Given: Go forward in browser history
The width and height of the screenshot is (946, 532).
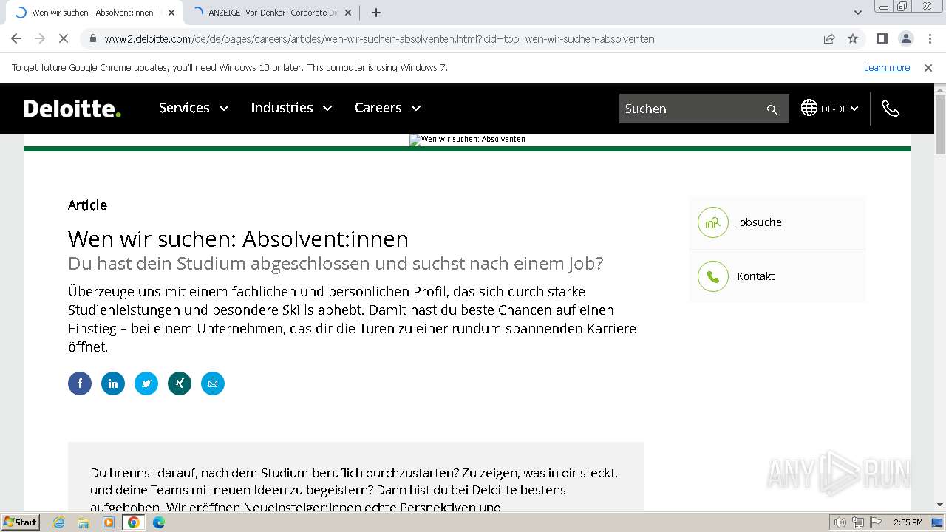Looking at the screenshot, I should tap(40, 38).
